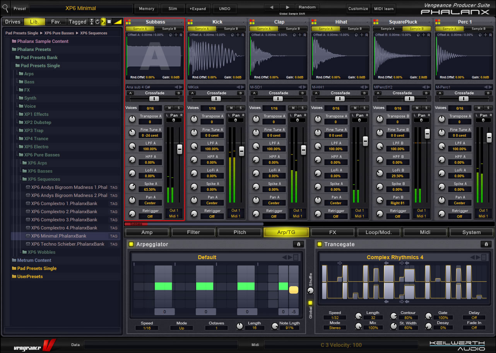The width and height of the screenshot is (496, 353).
Task: Click the next-preset arrow on the MKick sample selector
Action: coord(242,87)
